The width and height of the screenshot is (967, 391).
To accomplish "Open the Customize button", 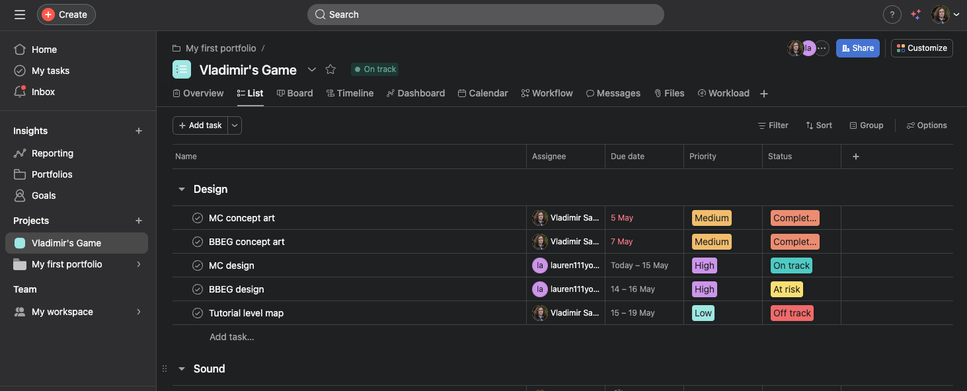I will 921,48.
